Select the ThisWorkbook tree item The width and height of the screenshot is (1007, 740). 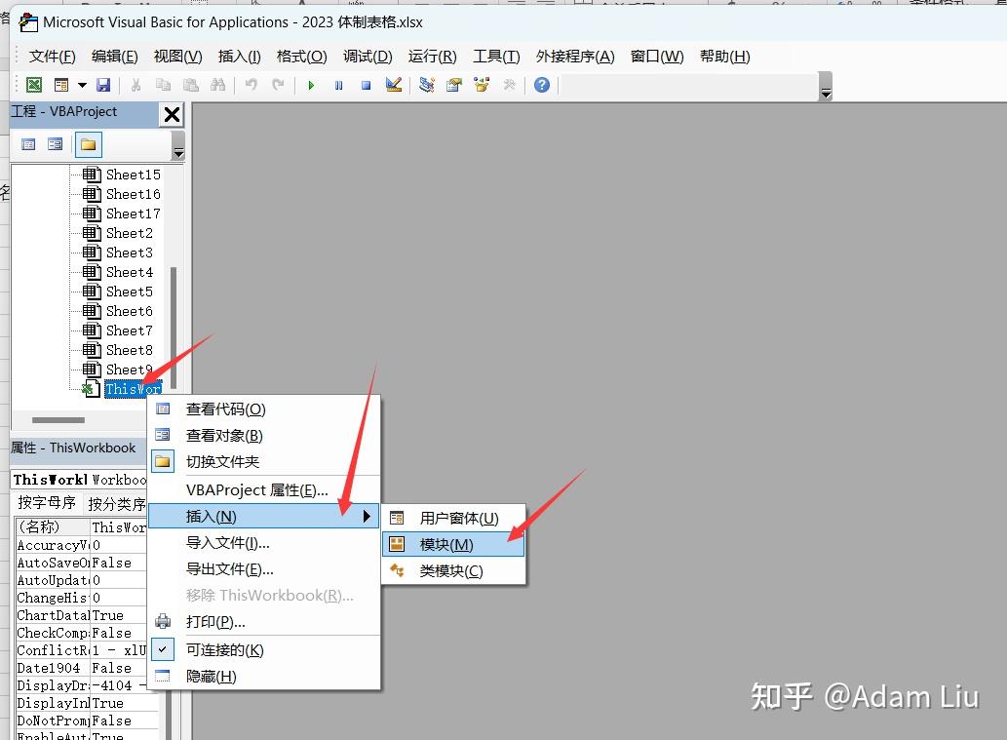point(133,389)
